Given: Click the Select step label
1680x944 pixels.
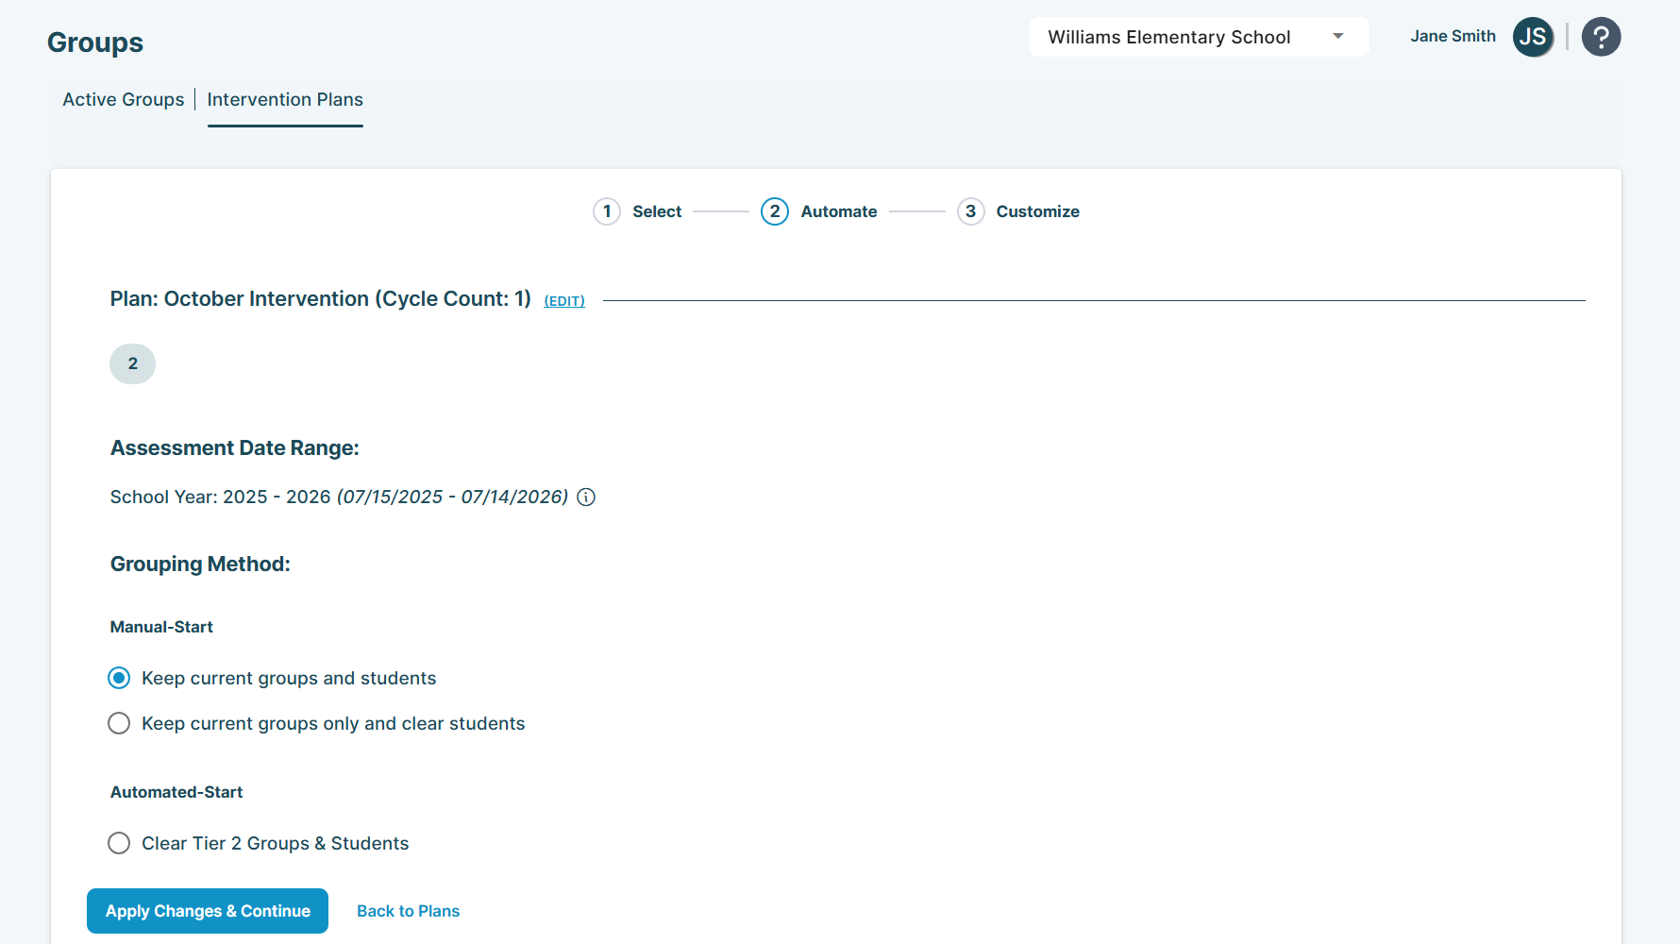Looking at the screenshot, I should tap(657, 211).
